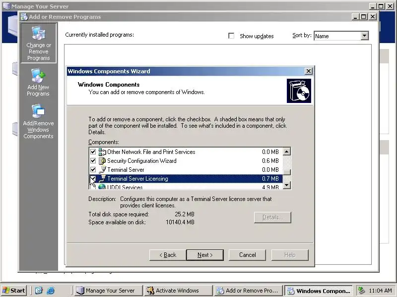Click the 0.6 MB size value
Image resolution: width=397 pixels, height=297 pixels.
pyautogui.click(x=270, y=160)
